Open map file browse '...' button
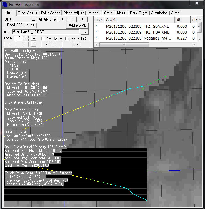This screenshot has height=209, width=205. click(x=84, y=32)
